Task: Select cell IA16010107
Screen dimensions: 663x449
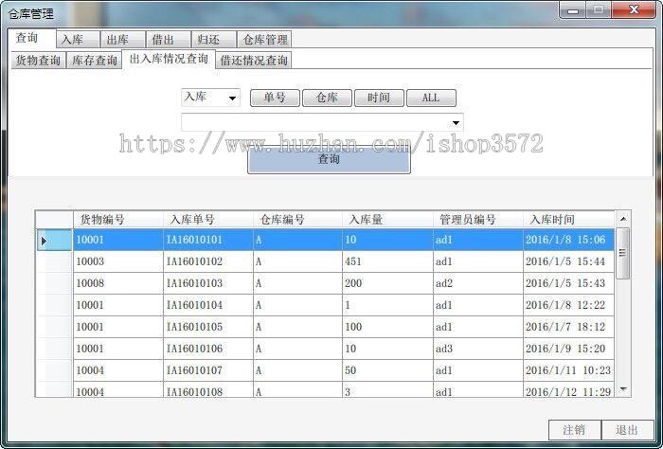Action: point(208,370)
